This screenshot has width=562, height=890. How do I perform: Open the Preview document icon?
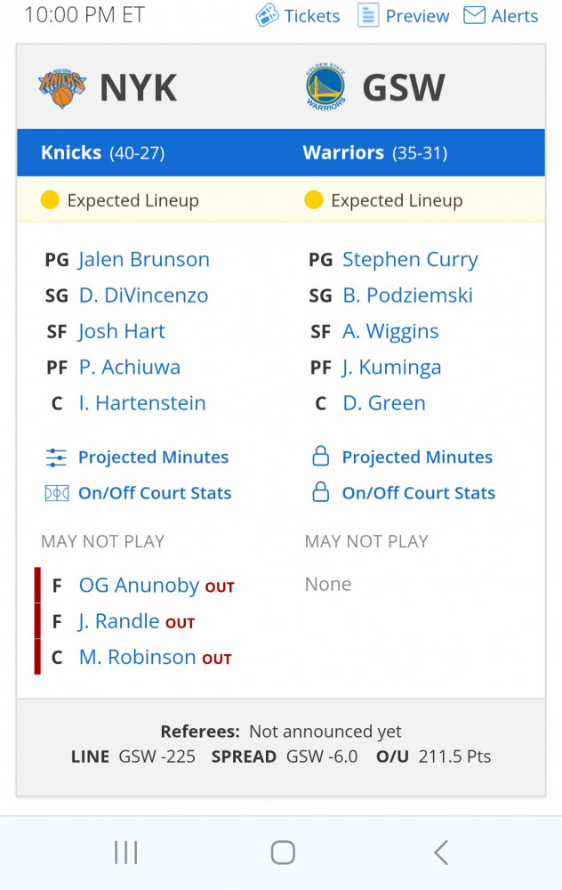point(368,15)
